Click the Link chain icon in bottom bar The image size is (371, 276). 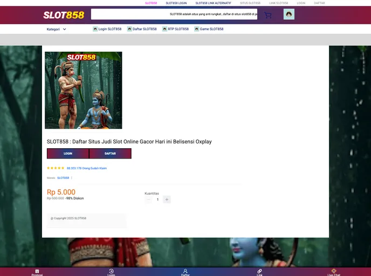[x=259, y=271]
